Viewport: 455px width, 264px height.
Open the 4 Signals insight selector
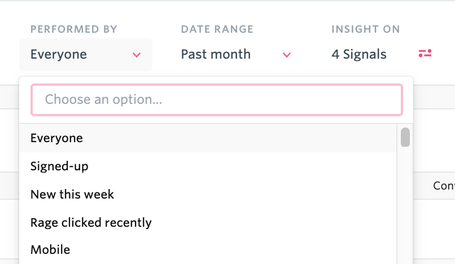(x=382, y=55)
